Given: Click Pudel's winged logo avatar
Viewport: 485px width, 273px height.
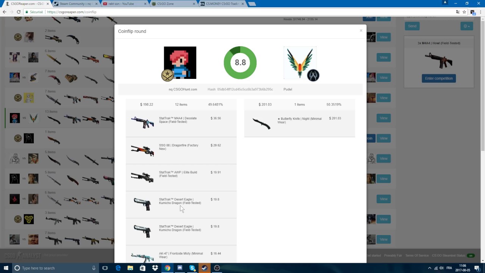Looking at the screenshot, I should (300, 63).
